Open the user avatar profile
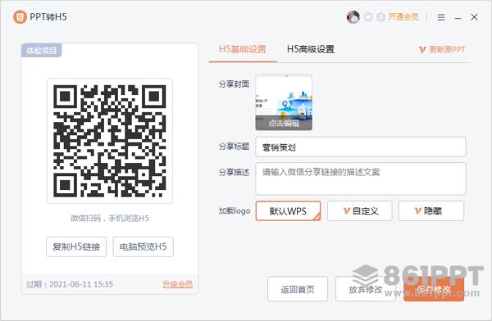The image size is (492, 321). pos(353,17)
